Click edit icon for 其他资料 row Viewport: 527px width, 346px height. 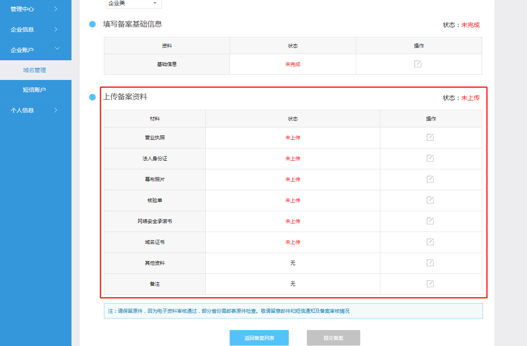[x=430, y=263]
